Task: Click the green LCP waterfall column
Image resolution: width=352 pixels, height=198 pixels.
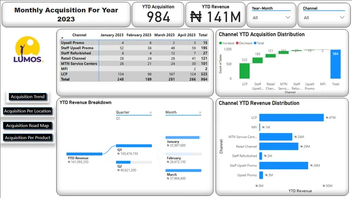Action: pyautogui.click(x=244, y=71)
